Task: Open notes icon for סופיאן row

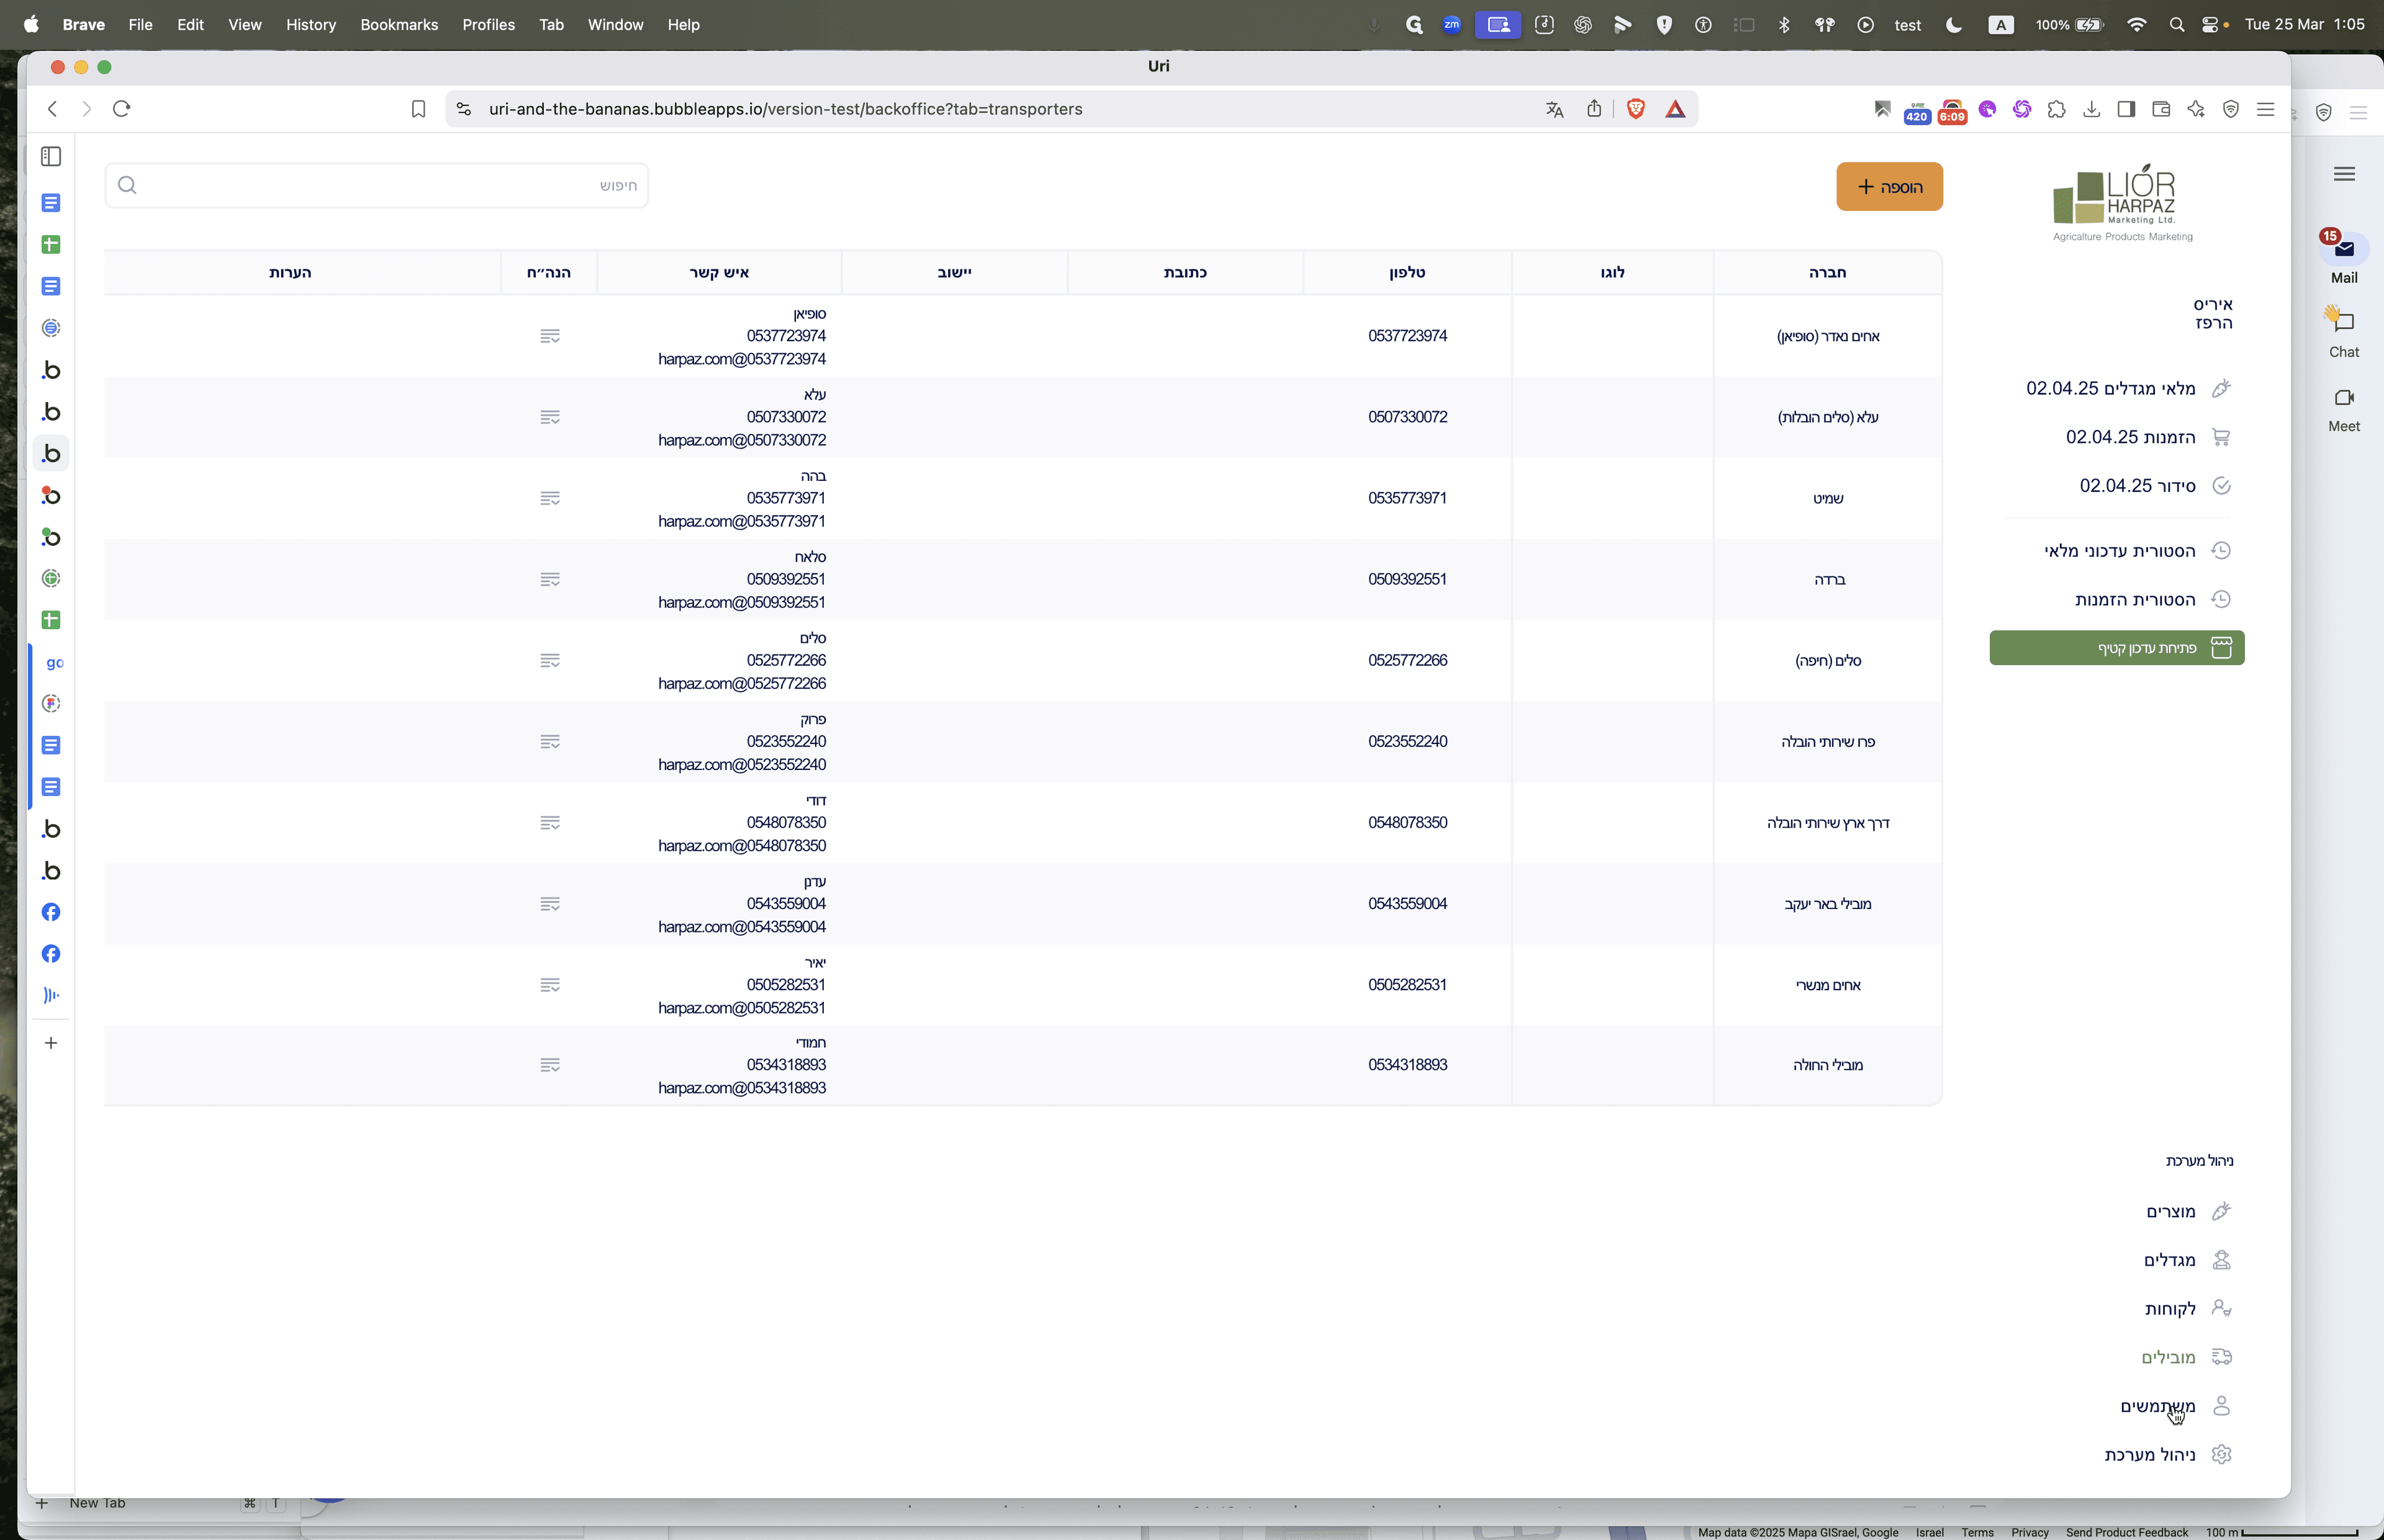Action: point(549,336)
